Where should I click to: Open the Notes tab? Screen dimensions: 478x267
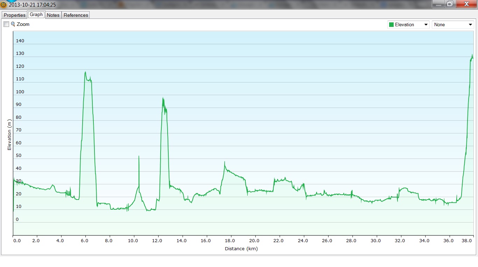(x=53, y=15)
